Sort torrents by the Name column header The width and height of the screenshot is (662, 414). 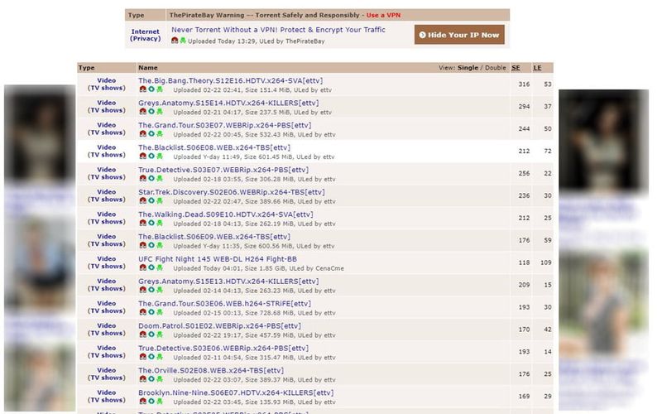pyautogui.click(x=148, y=68)
